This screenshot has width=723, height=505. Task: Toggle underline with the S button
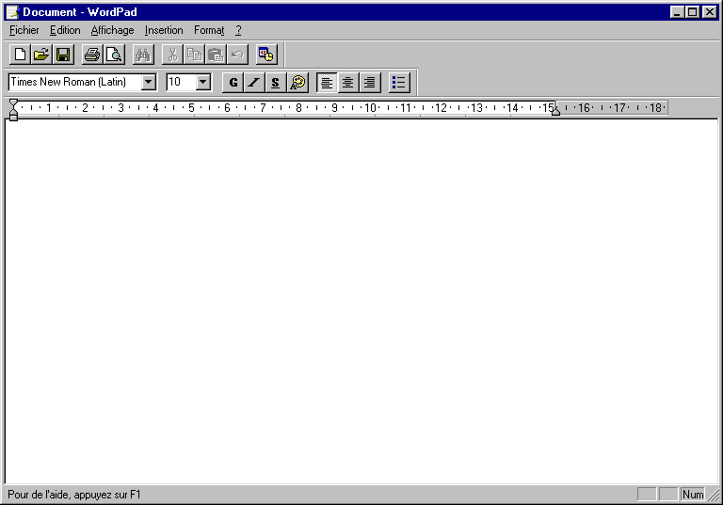click(276, 83)
